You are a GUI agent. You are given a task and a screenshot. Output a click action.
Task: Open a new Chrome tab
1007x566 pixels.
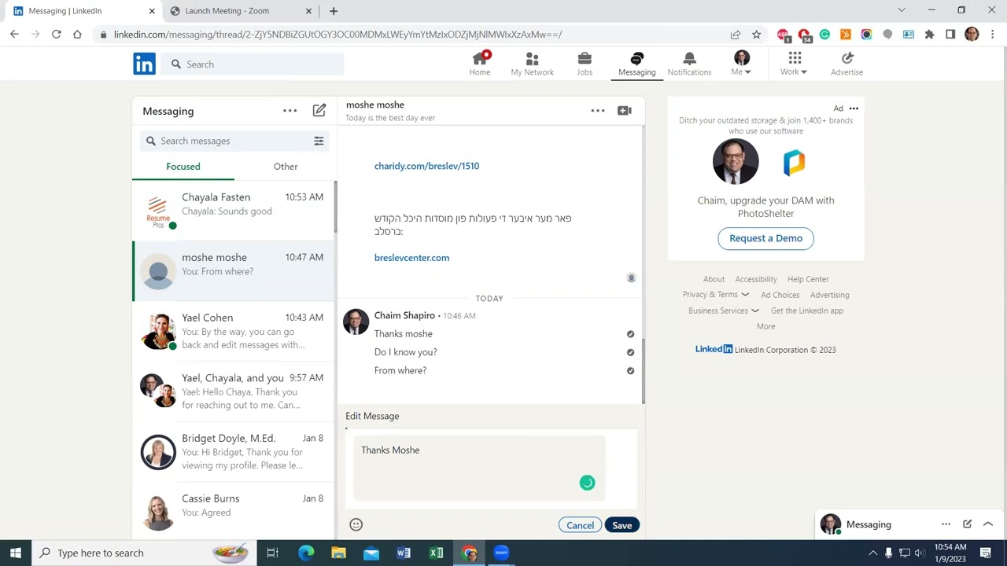(334, 11)
